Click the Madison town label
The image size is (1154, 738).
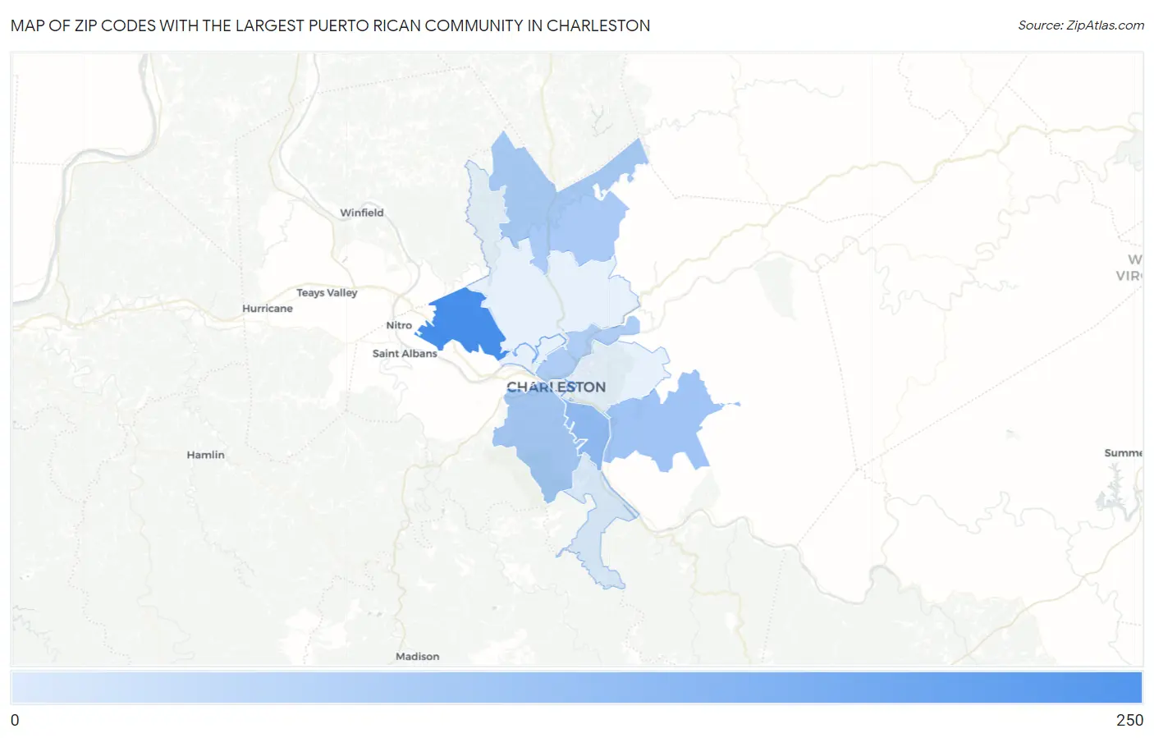coord(417,657)
